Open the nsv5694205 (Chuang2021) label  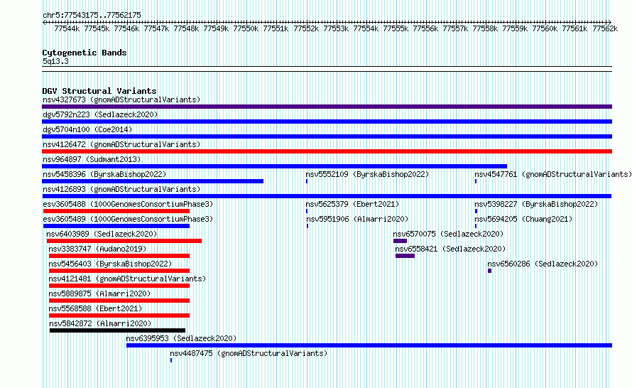click(523, 219)
